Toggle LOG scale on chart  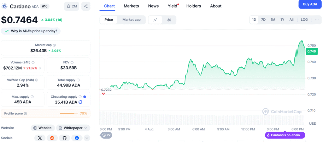304,20
